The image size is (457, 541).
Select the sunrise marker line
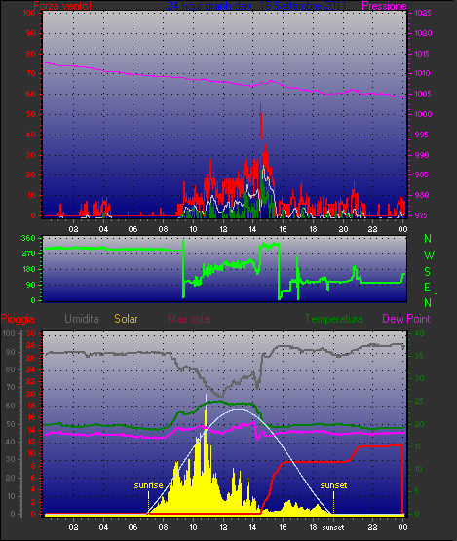tap(148, 502)
